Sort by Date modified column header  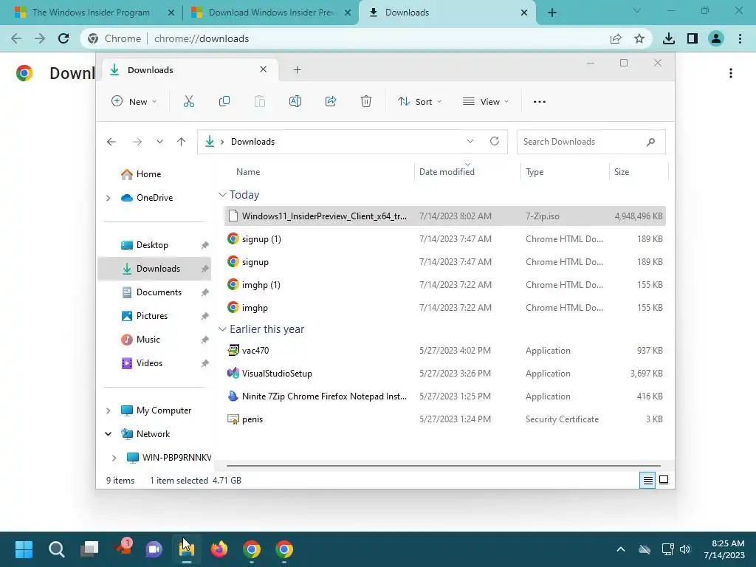pyautogui.click(x=447, y=172)
